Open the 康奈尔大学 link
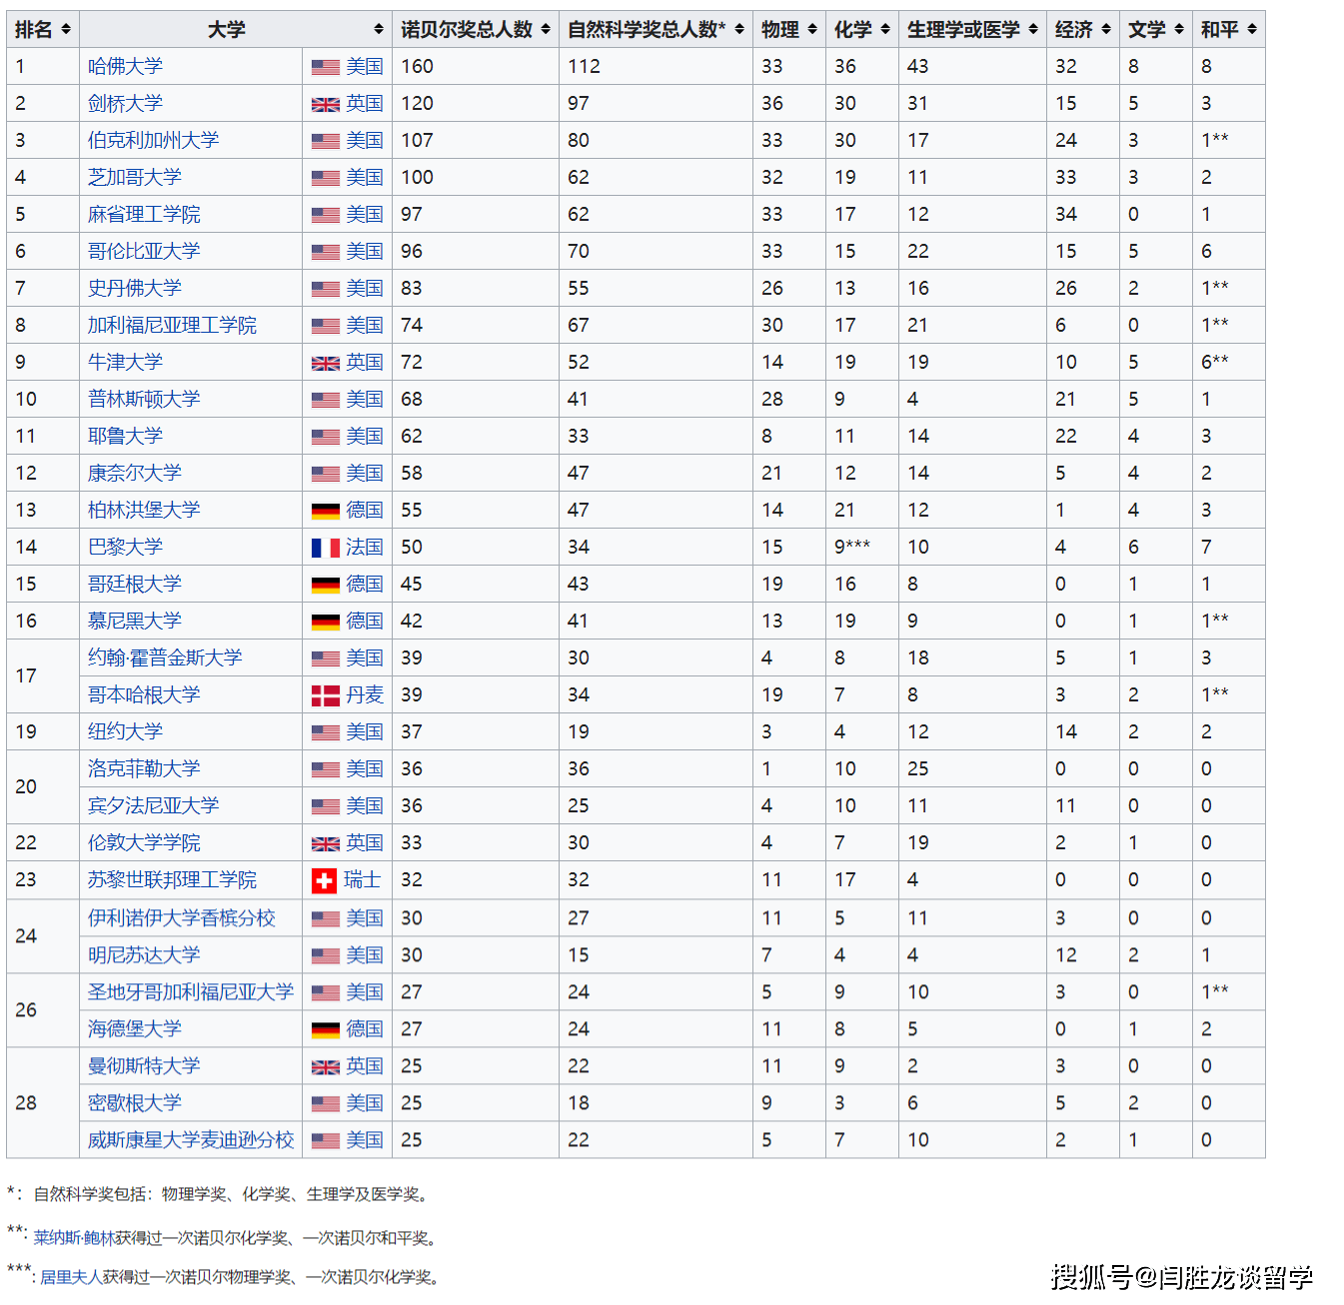Image resolution: width=1344 pixels, height=1305 pixels. pos(135,473)
